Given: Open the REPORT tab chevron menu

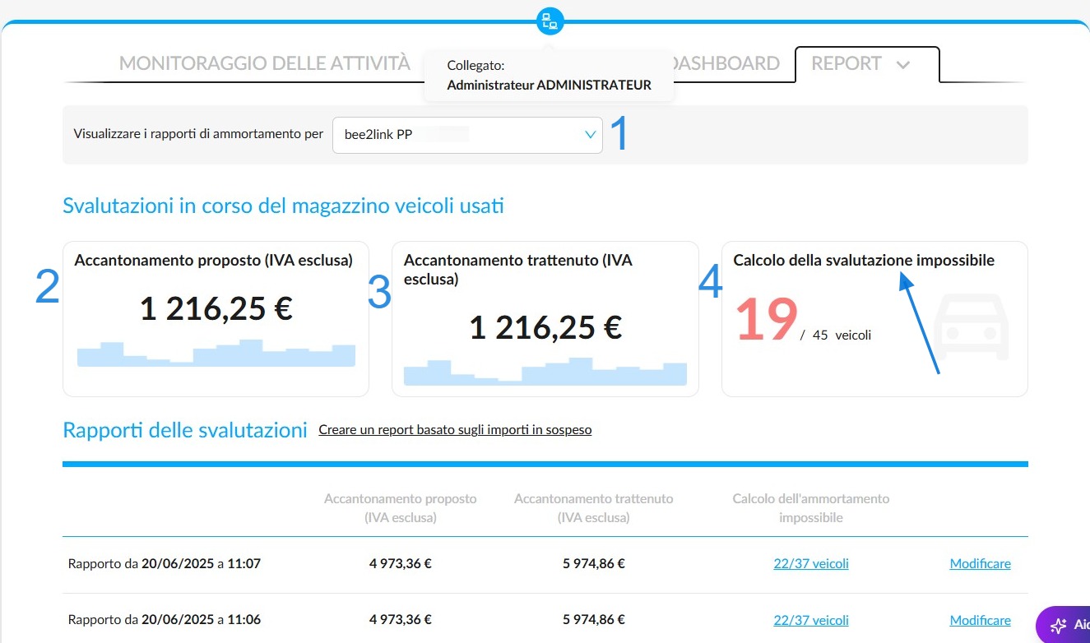Looking at the screenshot, I should pyautogui.click(x=902, y=65).
